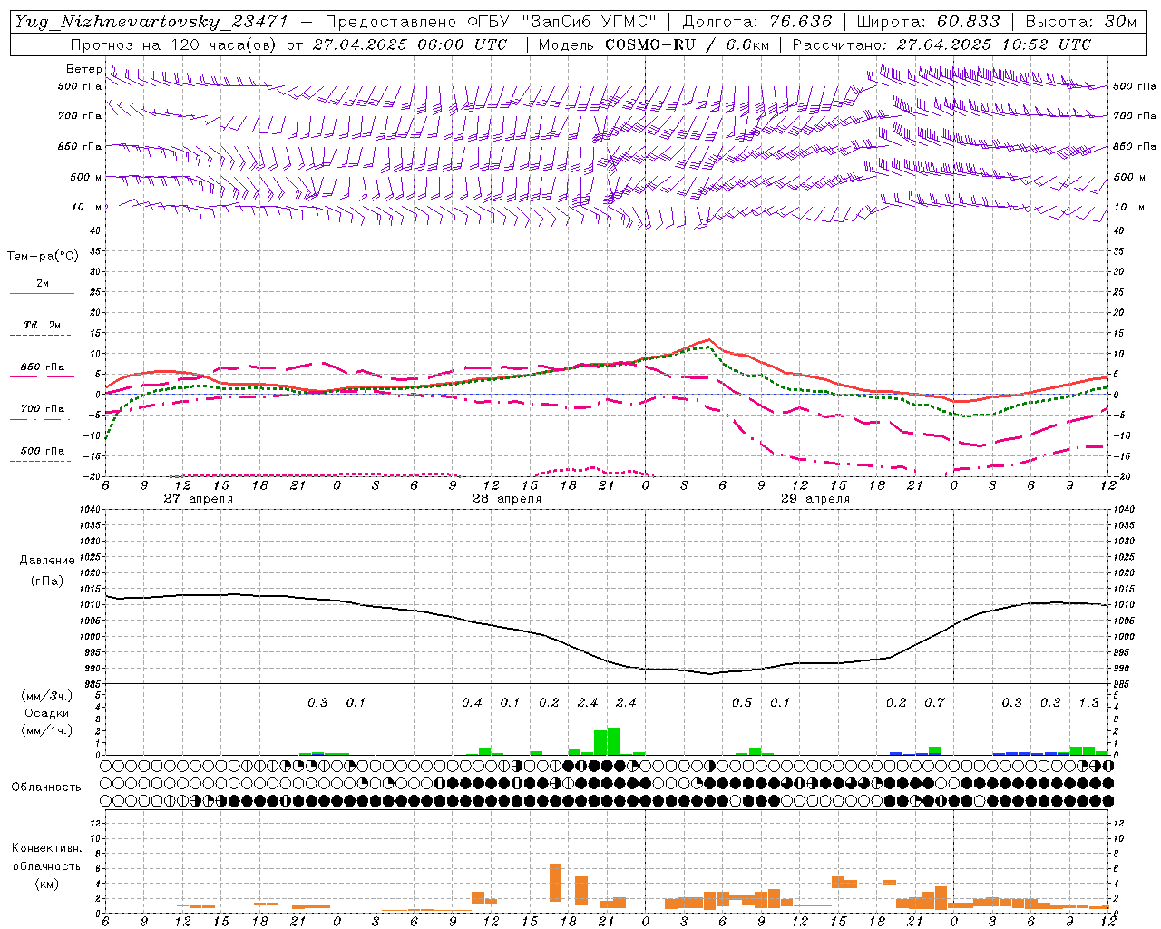The image size is (1161, 929).
Task: Click the Конвективн. convective cloud label
Action: coord(46,848)
